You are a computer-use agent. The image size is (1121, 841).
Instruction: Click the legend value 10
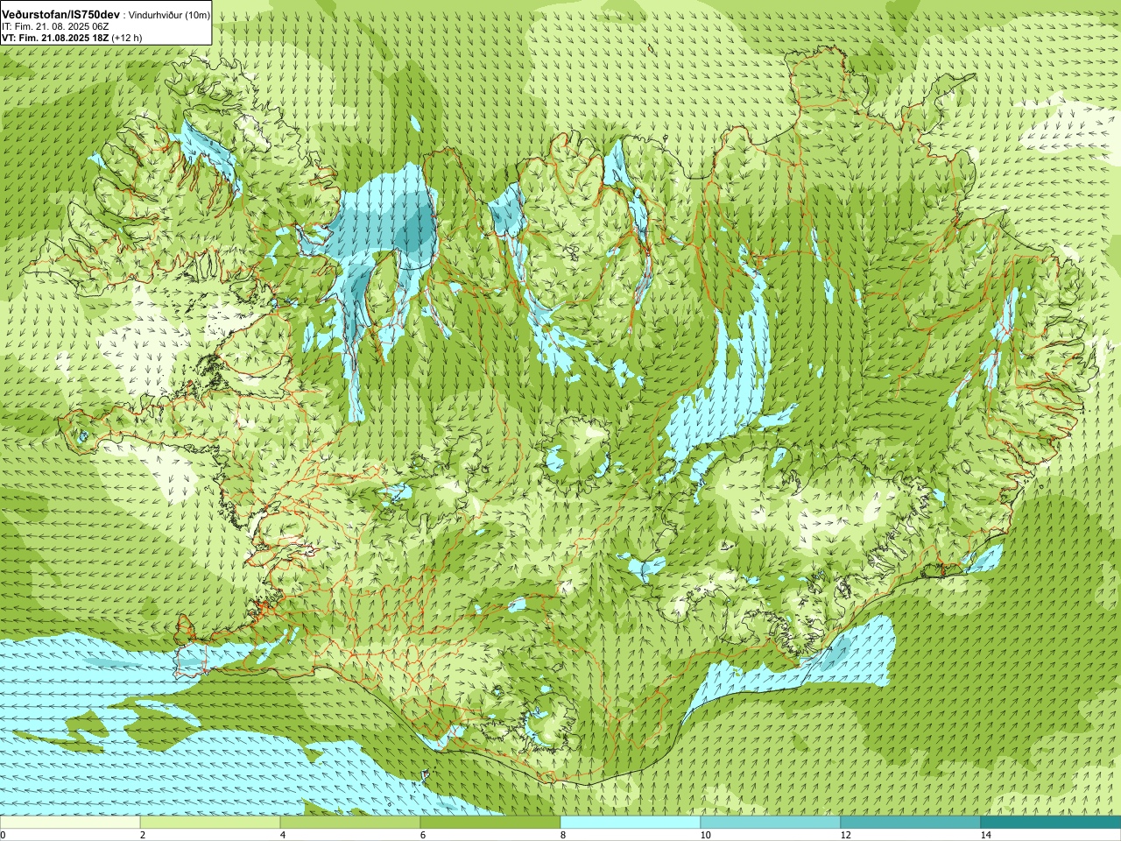tap(705, 835)
